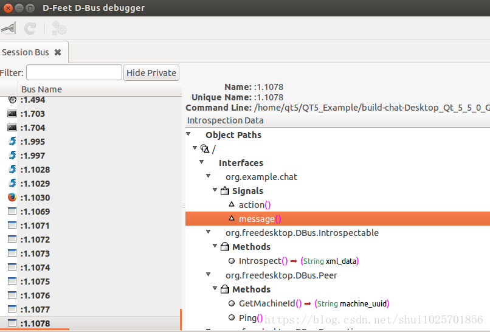This screenshot has width=490, height=332.
Task: Collapse the Signals group
Action: (x=215, y=190)
